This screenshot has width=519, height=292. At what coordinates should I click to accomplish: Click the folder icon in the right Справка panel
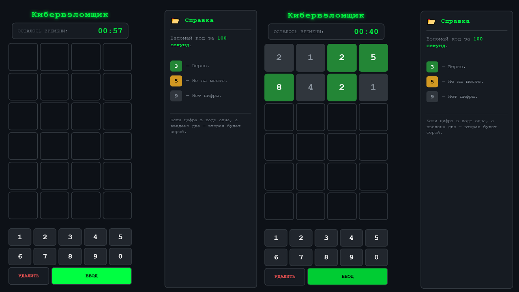click(431, 21)
